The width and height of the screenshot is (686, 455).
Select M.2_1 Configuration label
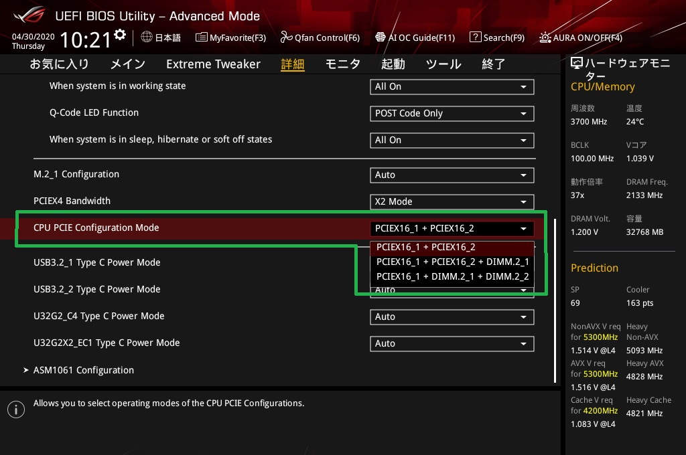pos(76,175)
